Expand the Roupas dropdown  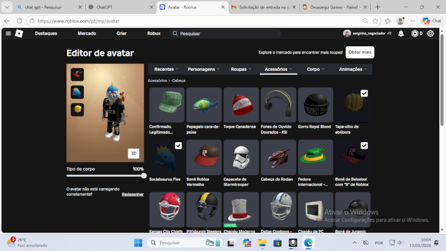click(241, 69)
